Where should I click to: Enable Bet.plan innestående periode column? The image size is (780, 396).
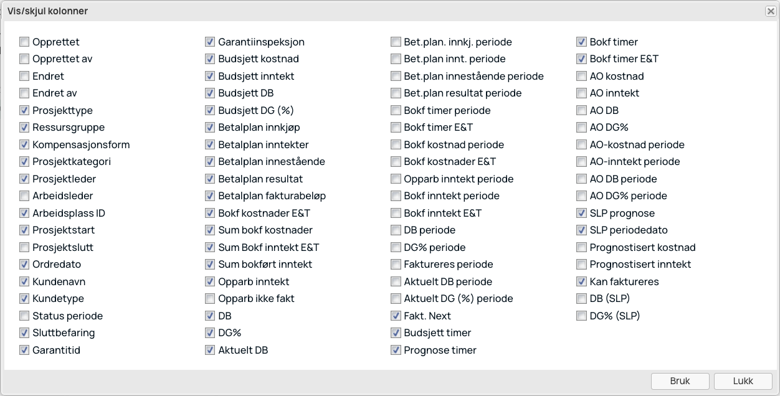tap(396, 77)
